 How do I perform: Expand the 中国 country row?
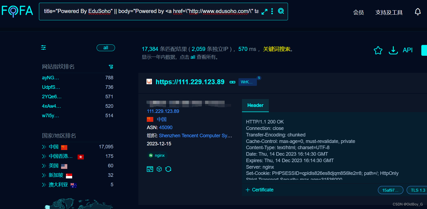pos(44,147)
